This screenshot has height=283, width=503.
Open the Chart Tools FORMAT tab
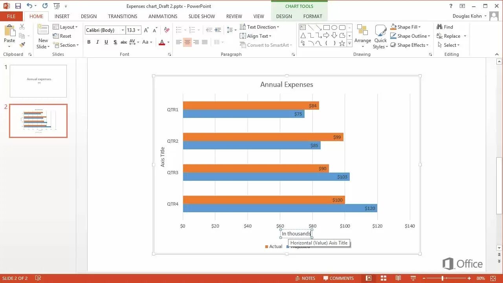312,16
